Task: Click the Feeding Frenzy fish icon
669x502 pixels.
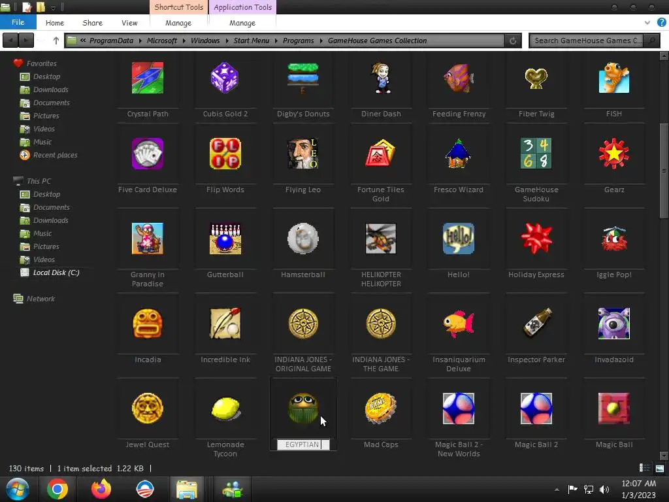Action: [x=459, y=78]
